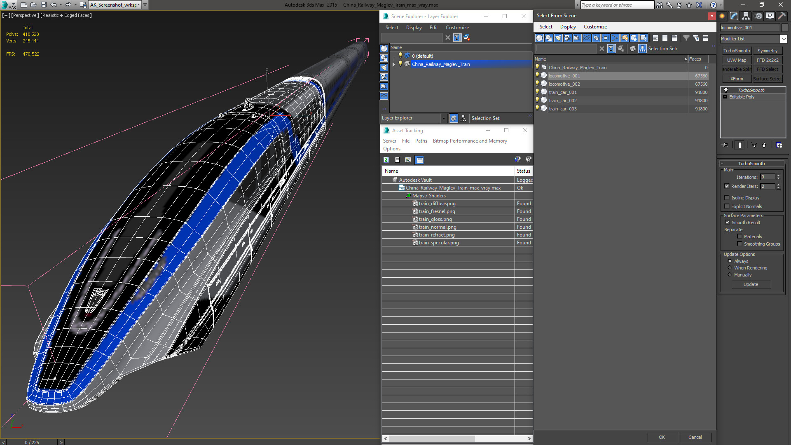The image size is (791, 445).
Task: Switch Asset Tracking to tree view icon
Action: point(408,160)
